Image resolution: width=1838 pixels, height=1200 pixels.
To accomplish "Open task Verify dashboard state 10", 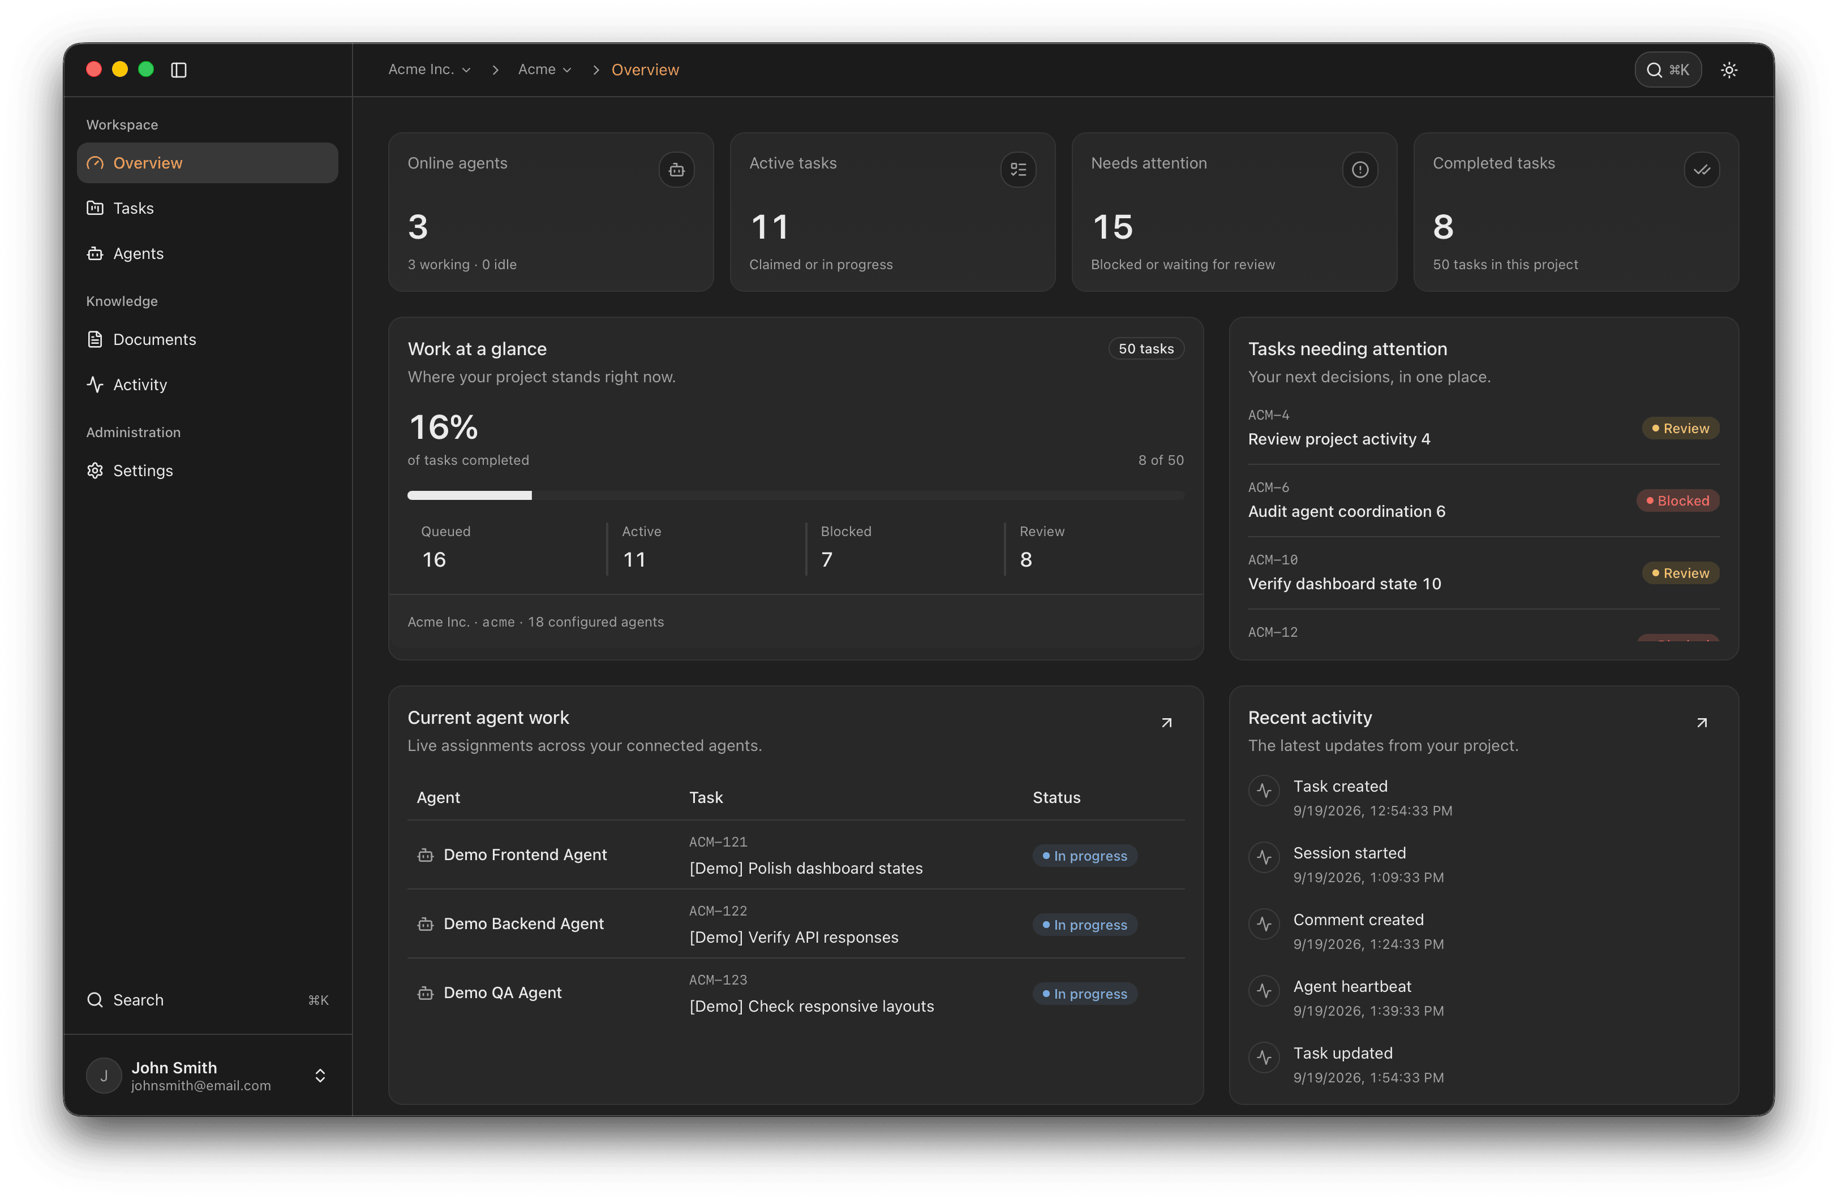I will point(1345,584).
